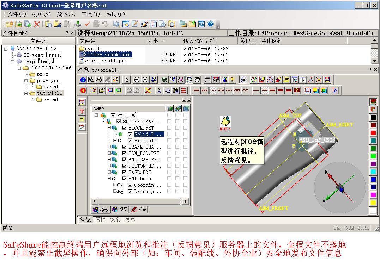Image resolution: width=380 pixels, height=274 pixels.
Task: Click the blue information icon in the viewer toolbar
Action: (83, 80)
